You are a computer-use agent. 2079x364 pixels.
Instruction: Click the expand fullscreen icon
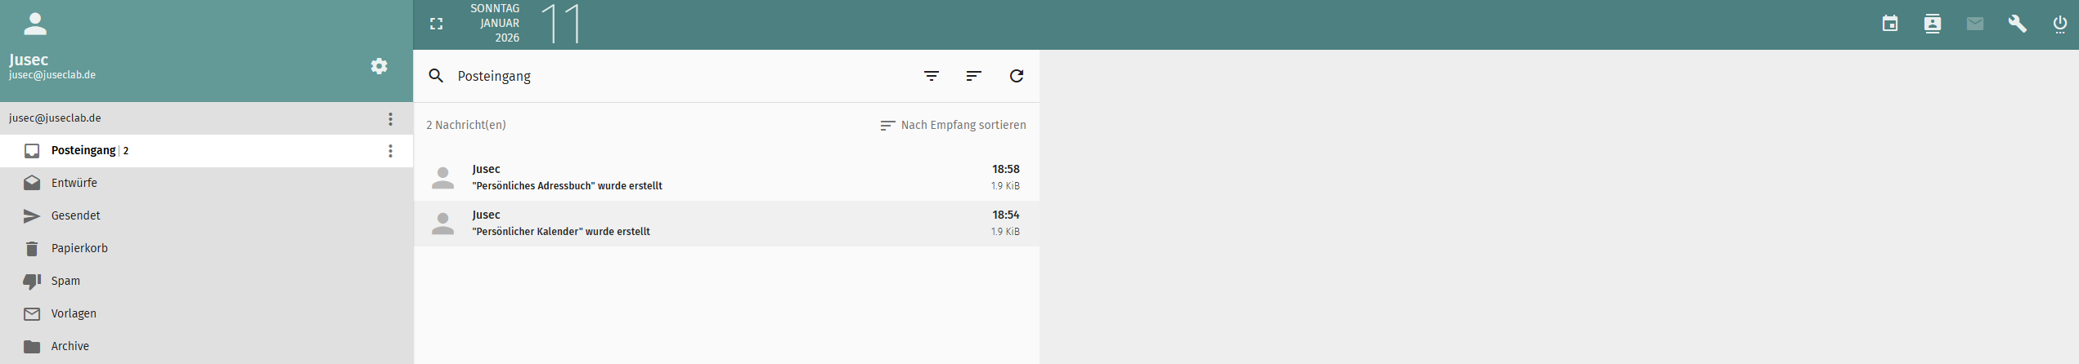[436, 24]
